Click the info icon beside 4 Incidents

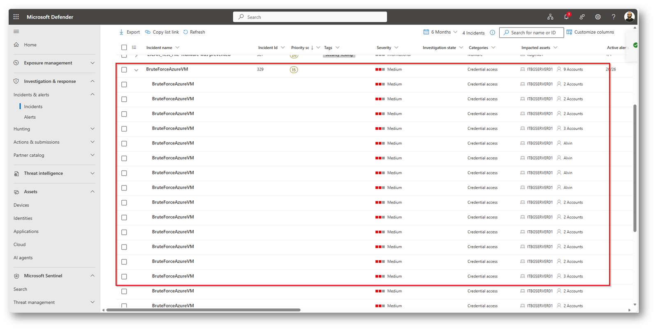(x=492, y=32)
